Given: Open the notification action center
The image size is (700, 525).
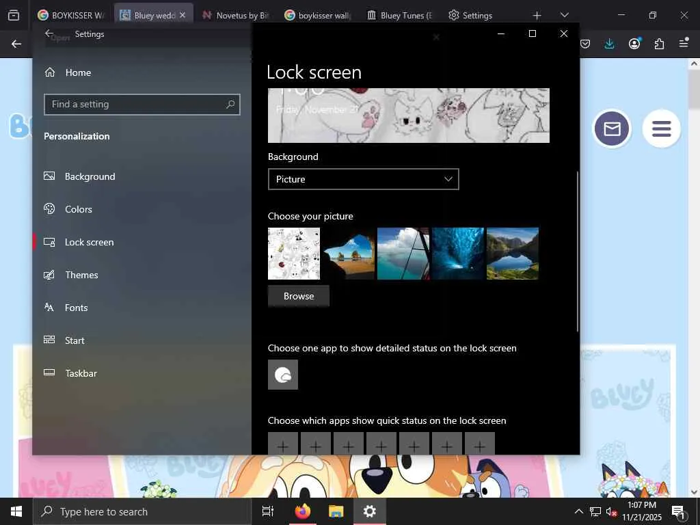Looking at the screenshot, I should [x=678, y=512].
